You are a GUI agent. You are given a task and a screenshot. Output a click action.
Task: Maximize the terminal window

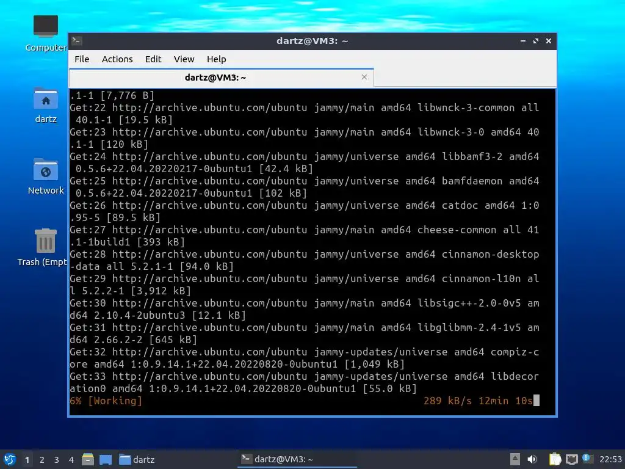click(536, 41)
